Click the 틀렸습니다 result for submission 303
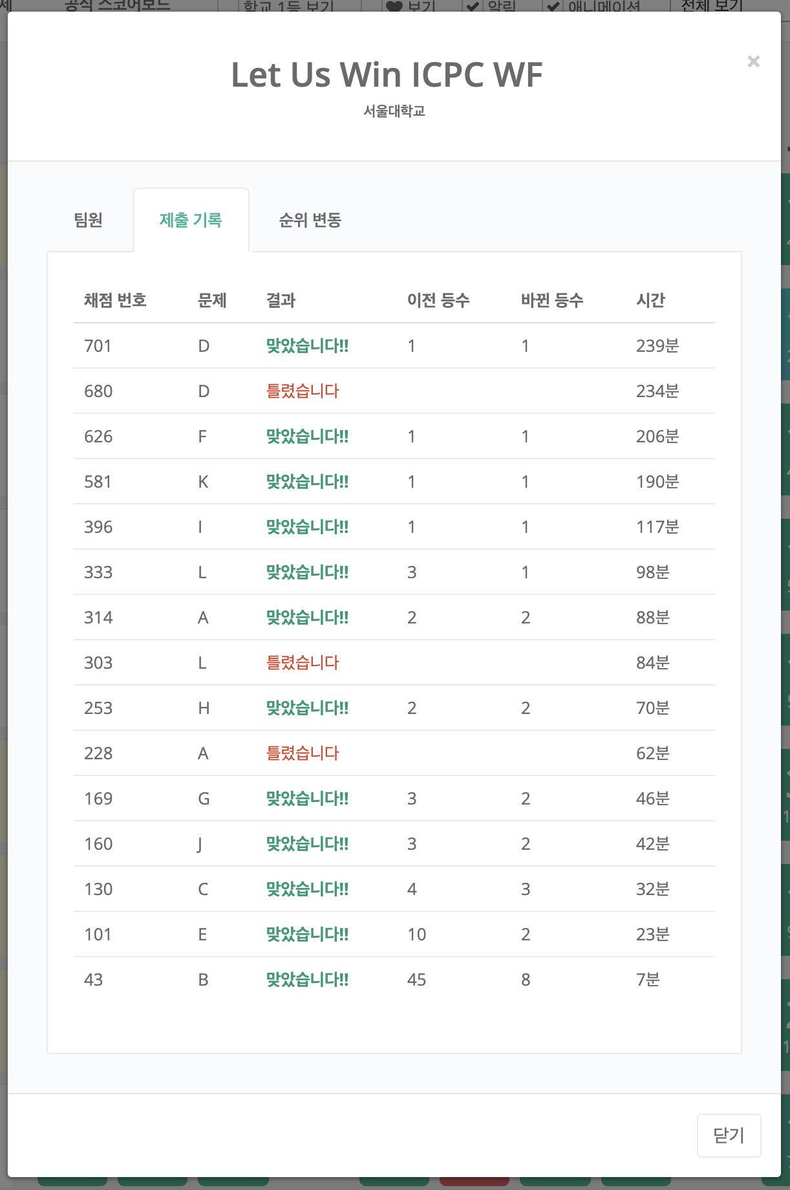 [303, 663]
